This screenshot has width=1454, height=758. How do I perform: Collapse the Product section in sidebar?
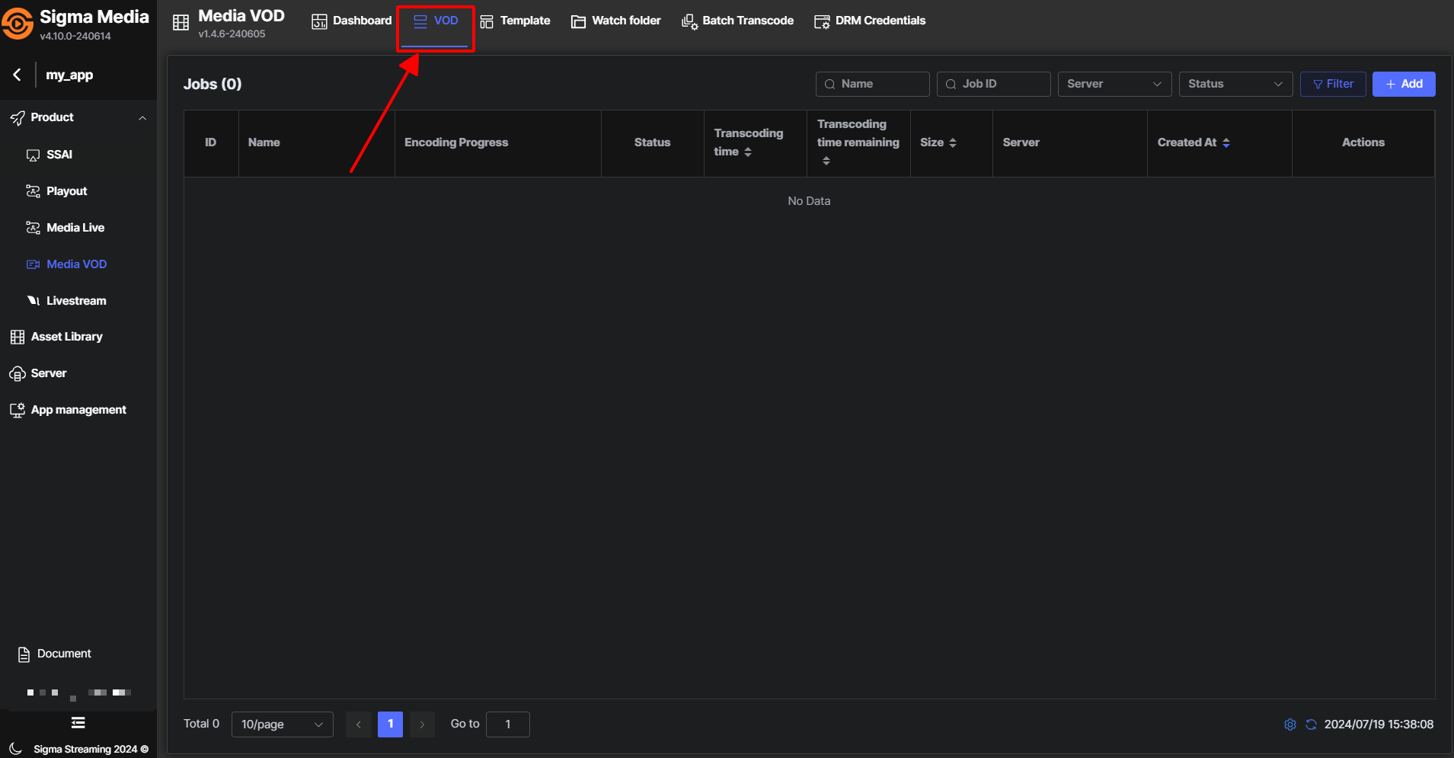[142, 118]
